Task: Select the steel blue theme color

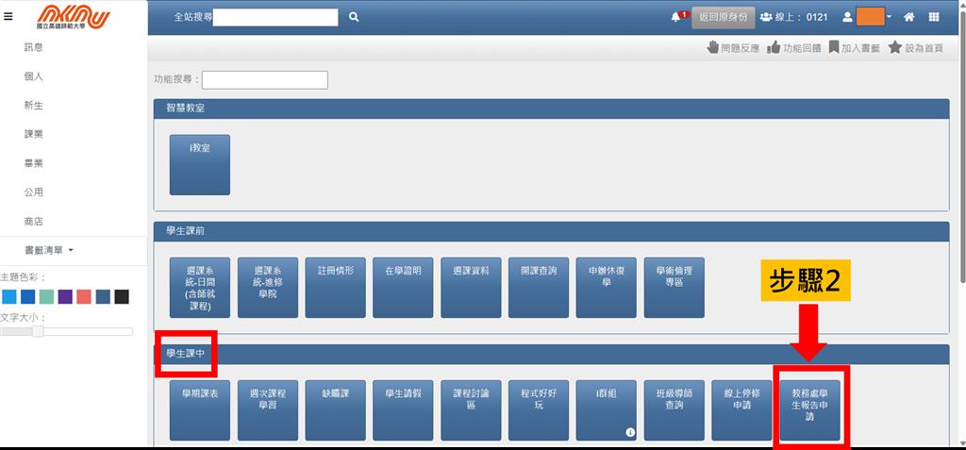Action: point(103,296)
